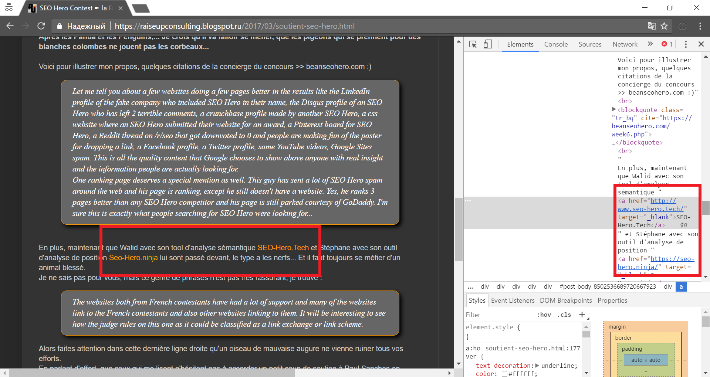The height and width of the screenshot is (377, 710).
Task: Open the Styles pane tab
Action: [x=477, y=300]
